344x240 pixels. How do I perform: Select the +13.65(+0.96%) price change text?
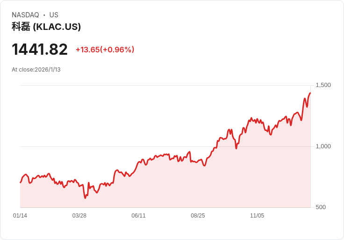(x=105, y=50)
